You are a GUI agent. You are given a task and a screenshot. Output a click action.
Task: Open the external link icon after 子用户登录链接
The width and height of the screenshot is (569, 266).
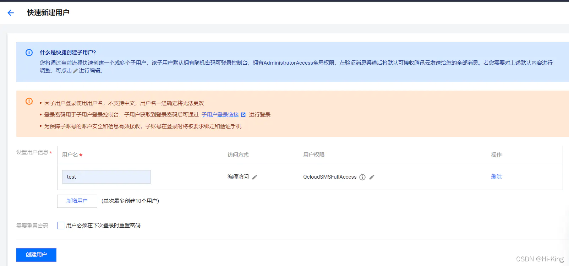click(243, 115)
